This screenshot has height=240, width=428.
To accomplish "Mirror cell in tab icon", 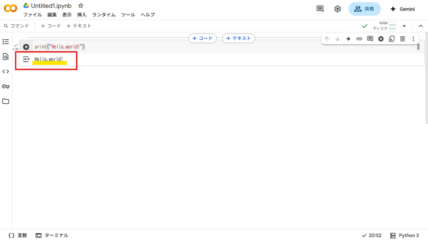I will (392, 39).
